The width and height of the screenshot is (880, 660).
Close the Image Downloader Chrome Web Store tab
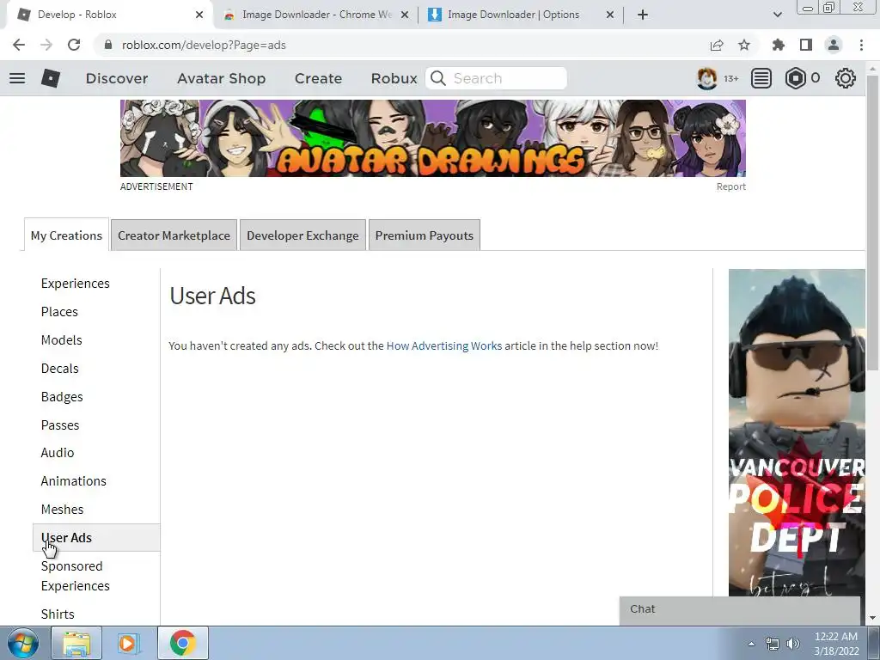tap(405, 15)
